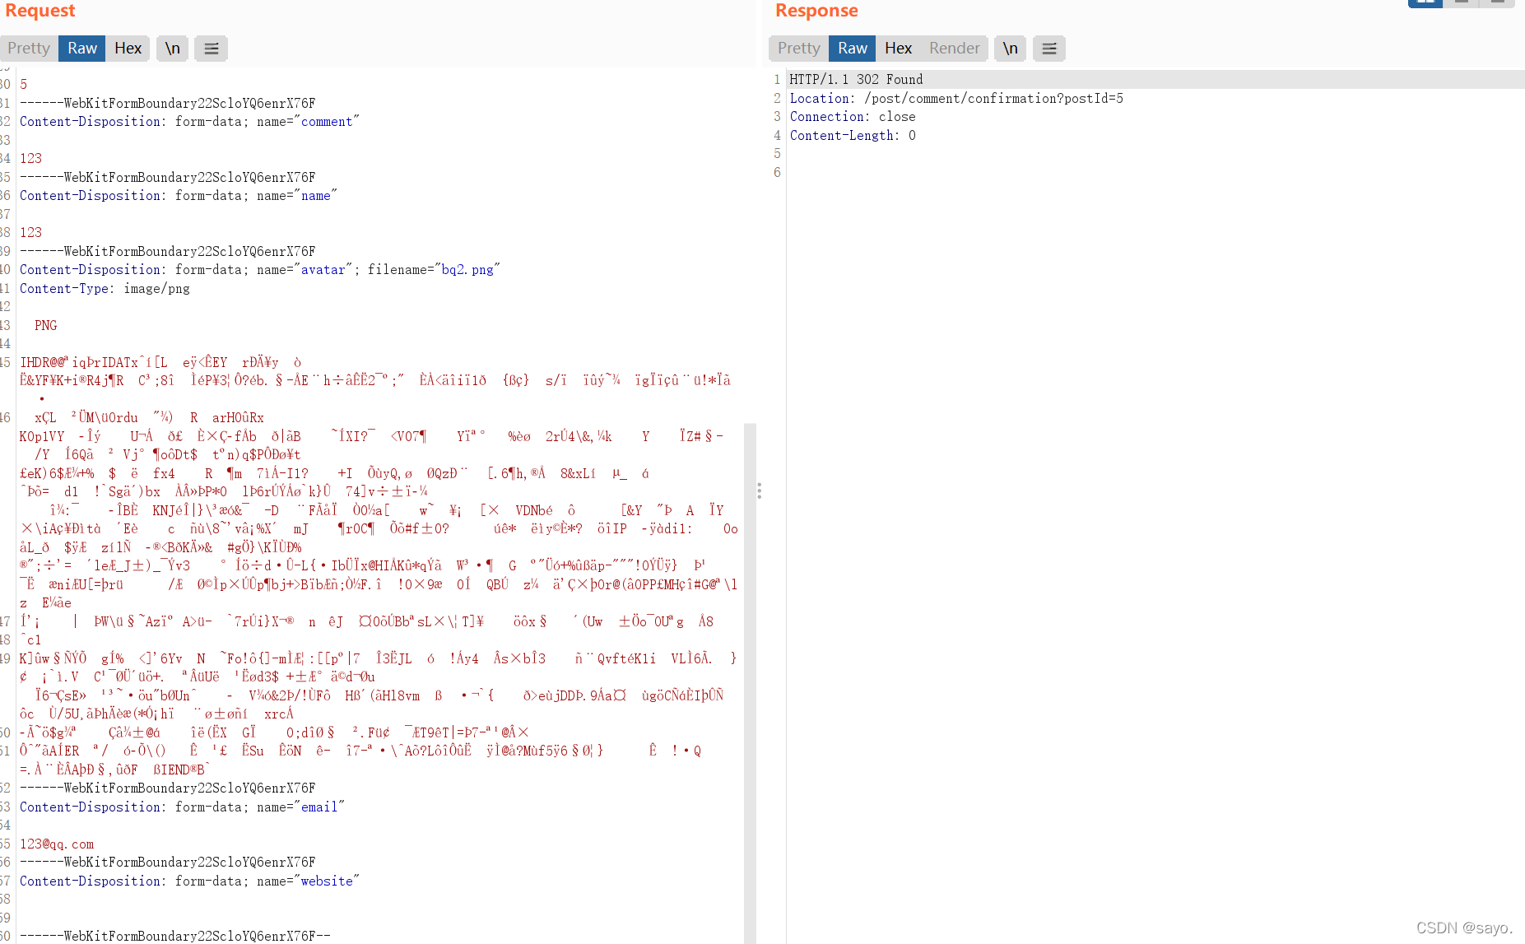Image resolution: width=1525 pixels, height=944 pixels.
Task: Select the Raw tab in Response pane
Action: click(853, 49)
